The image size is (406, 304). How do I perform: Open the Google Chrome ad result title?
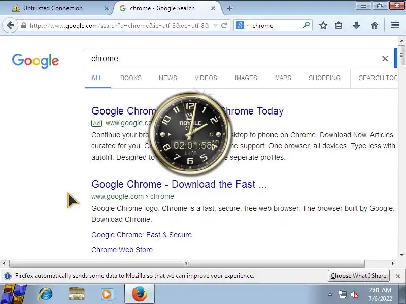(x=124, y=111)
